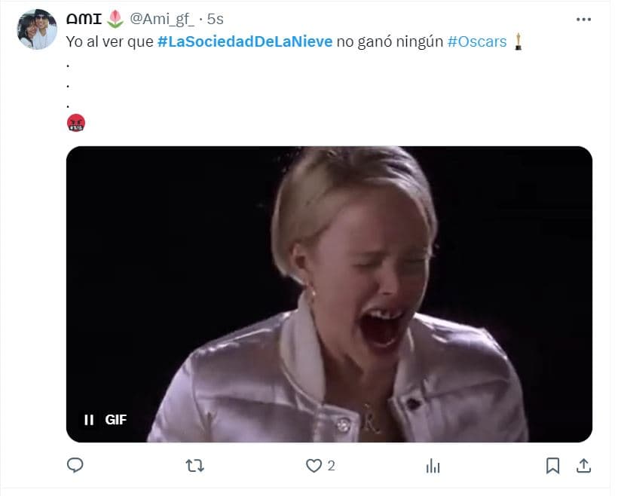
Task: Open the #Oscars hashtag link
Action: pos(476,41)
